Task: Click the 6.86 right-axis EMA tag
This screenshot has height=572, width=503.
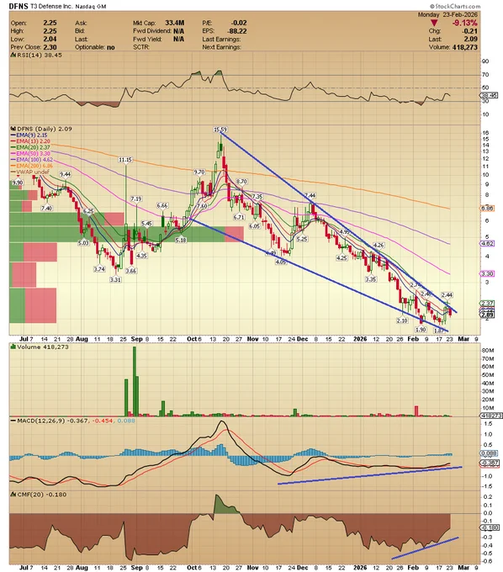Action: pyautogui.click(x=488, y=209)
